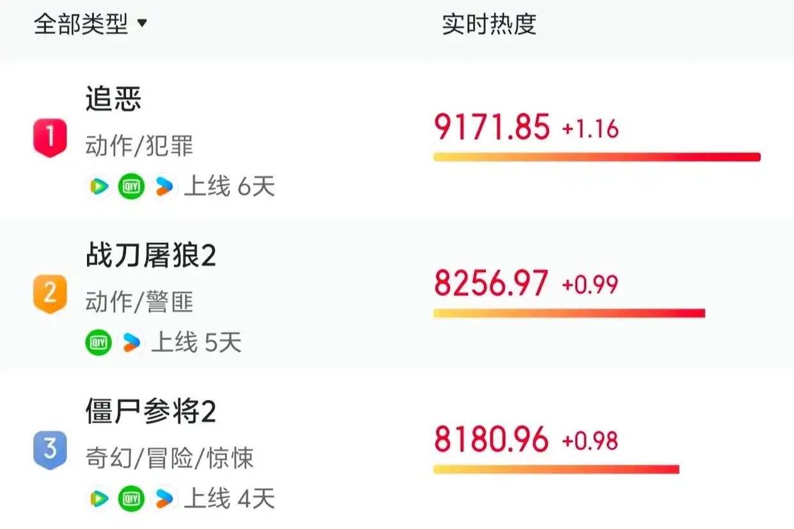Click the Youku icon under 战刀屠狼2

tap(131, 343)
